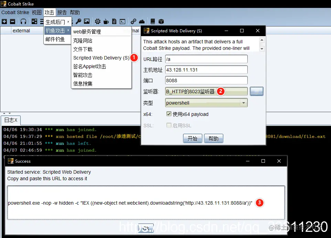Click the external column header
Screen dimensions: 331x238
click(21, 31)
